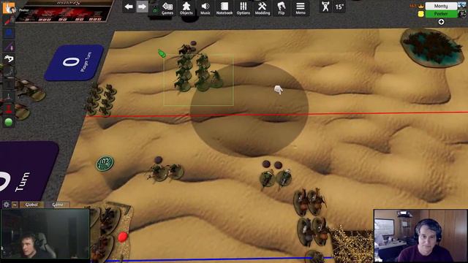
Task: Click the Flip table button
Action: click(281, 8)
